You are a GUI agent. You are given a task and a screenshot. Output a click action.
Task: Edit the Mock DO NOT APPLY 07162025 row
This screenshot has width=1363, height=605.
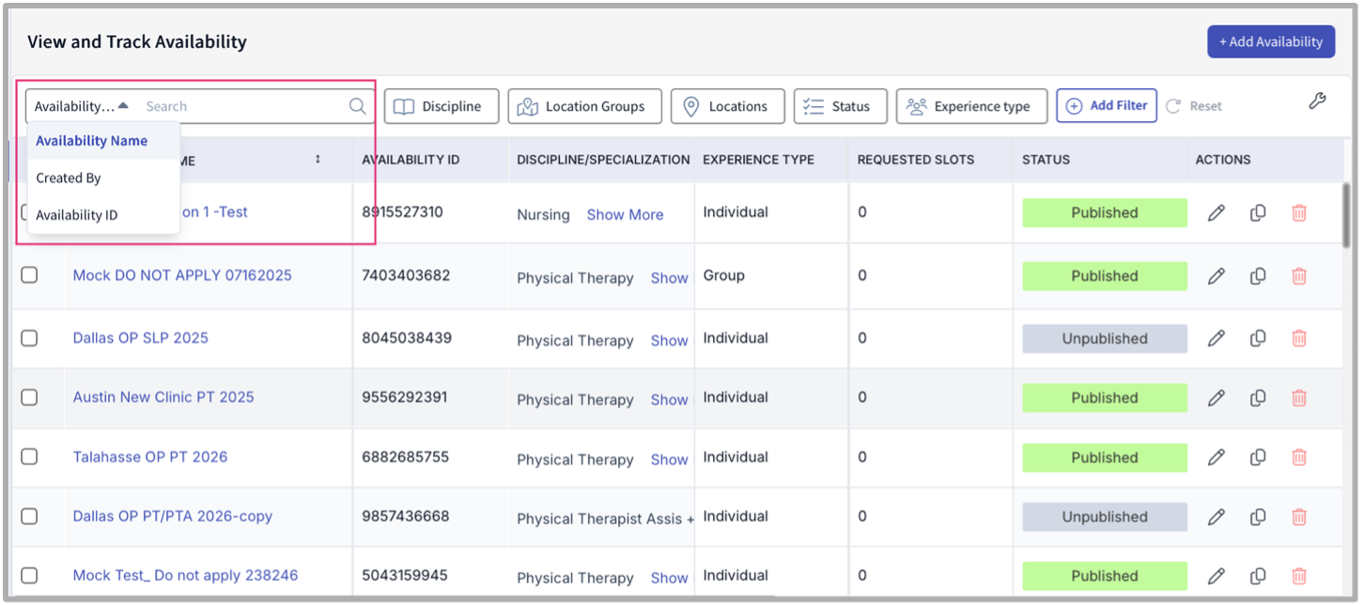1216,276
